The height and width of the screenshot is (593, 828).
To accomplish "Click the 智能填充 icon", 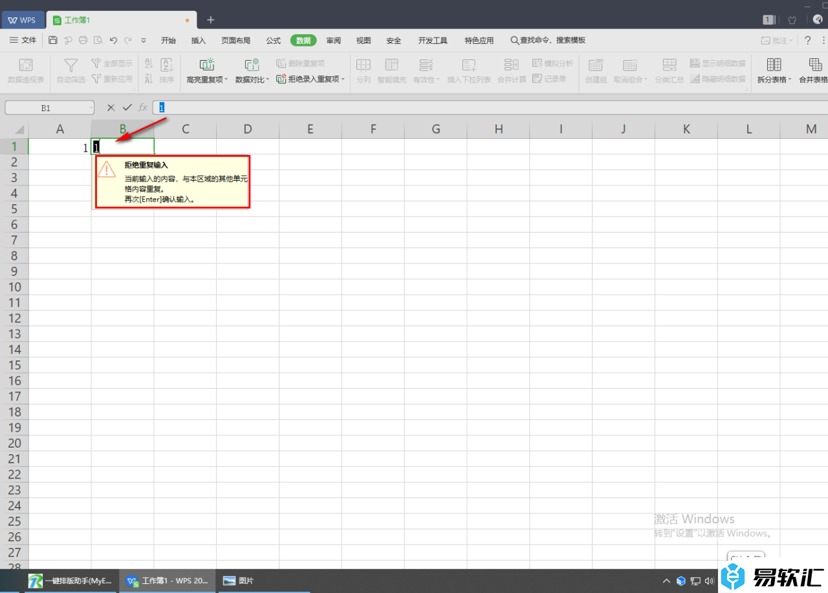I will coord(392,65).
